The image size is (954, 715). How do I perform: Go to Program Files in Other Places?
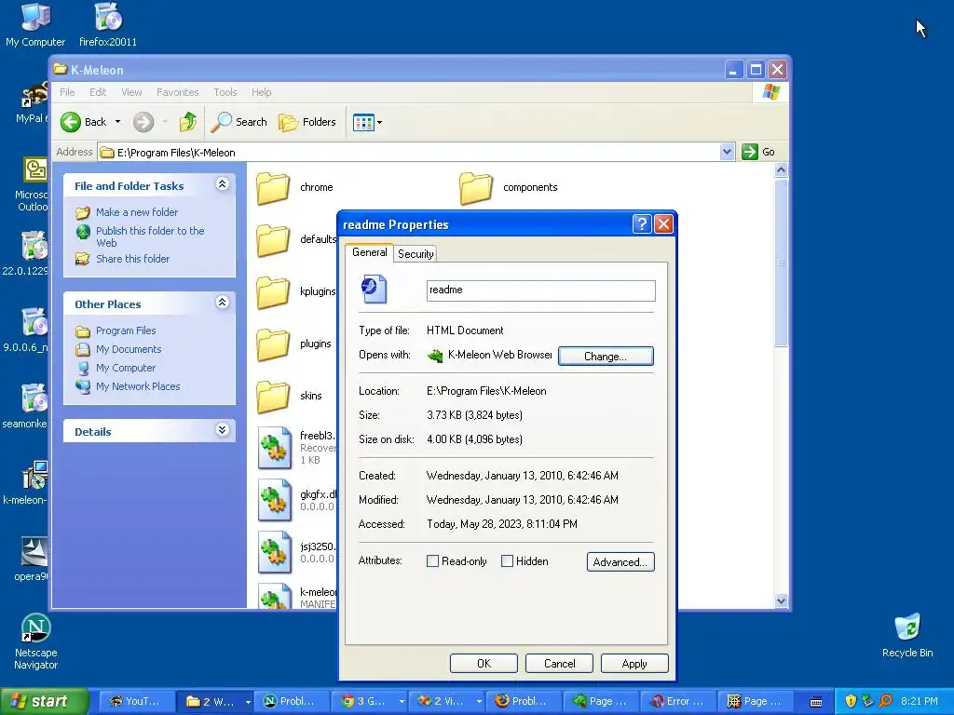pos(126,331)
